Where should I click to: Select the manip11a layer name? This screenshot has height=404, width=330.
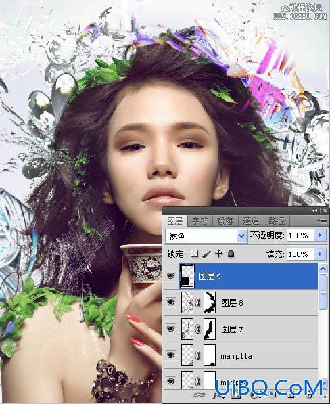[x=236, y=356]
